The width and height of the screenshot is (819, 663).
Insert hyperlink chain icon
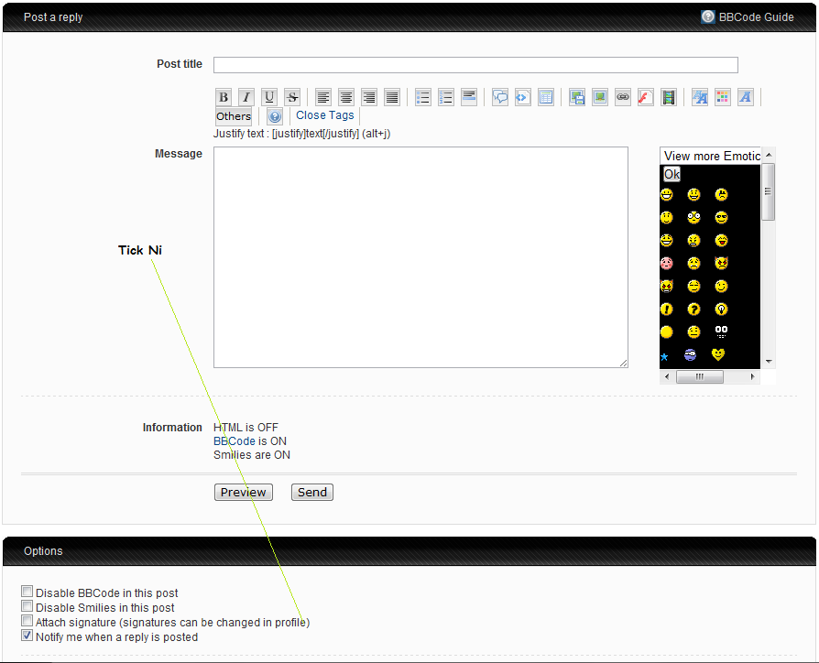point(623,97)
